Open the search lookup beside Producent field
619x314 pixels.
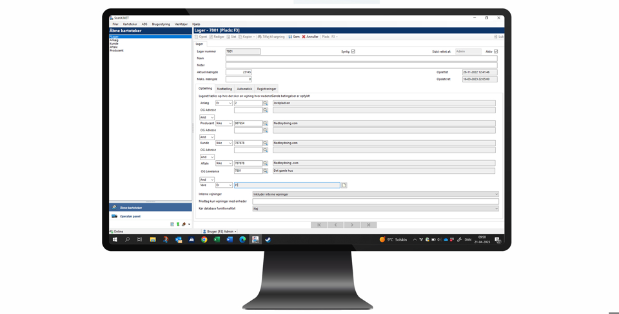[265, 124]
